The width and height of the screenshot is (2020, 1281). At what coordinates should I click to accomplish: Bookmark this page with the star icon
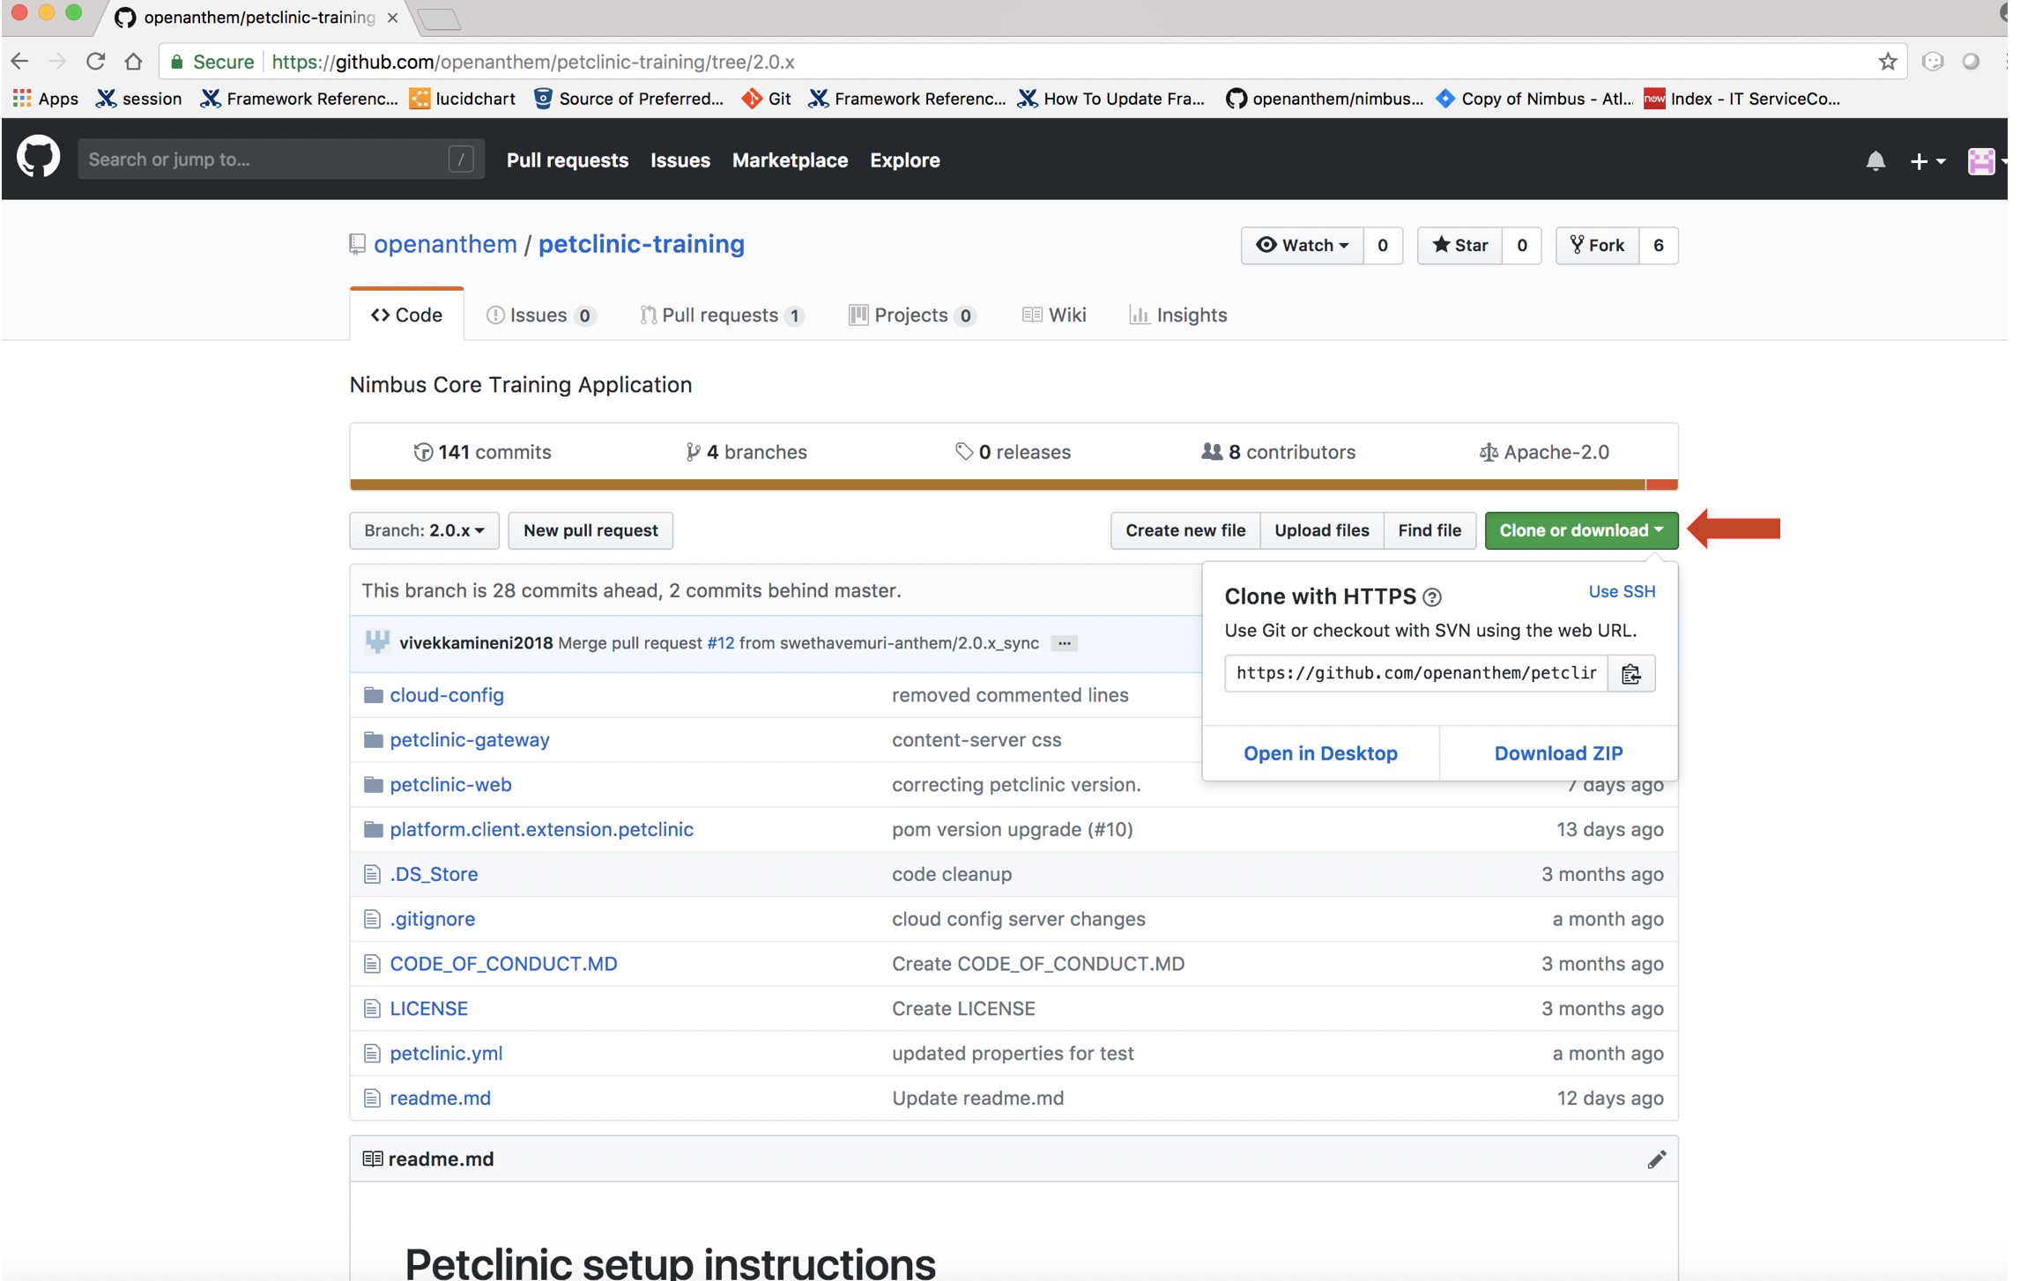tap(1887, 62)
